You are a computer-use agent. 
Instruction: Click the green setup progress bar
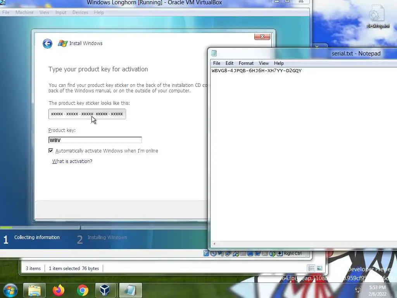point(6,227)
